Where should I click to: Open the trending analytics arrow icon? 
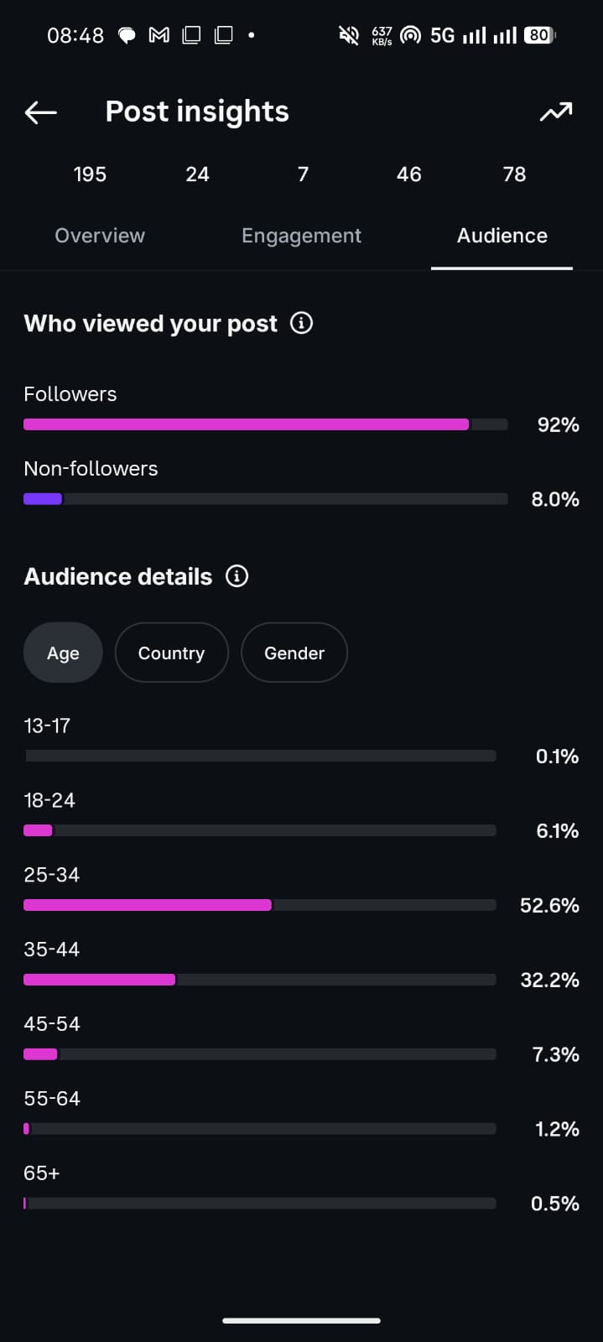tap(556, 112)
